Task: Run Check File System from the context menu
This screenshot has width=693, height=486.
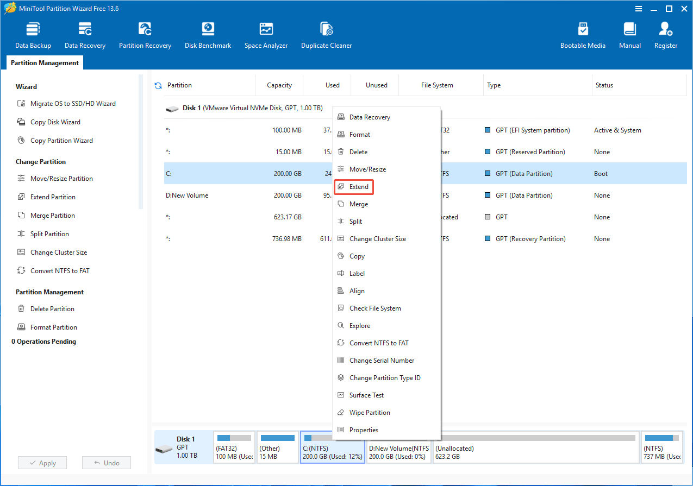Action: coord(386,308)
